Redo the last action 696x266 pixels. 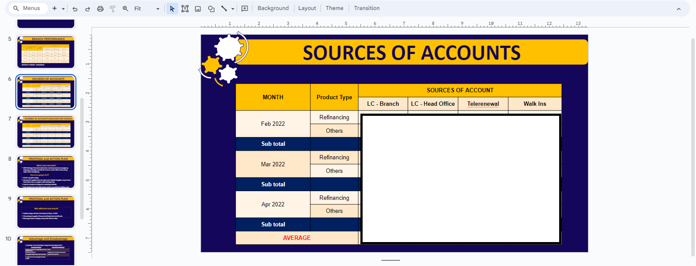click(x=88, y=9)
